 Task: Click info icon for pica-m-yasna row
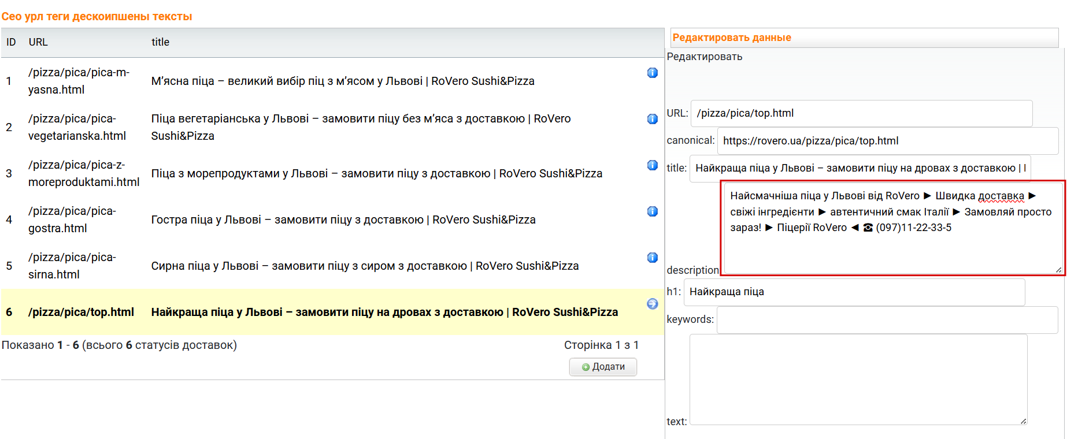[x=652, y=73]
